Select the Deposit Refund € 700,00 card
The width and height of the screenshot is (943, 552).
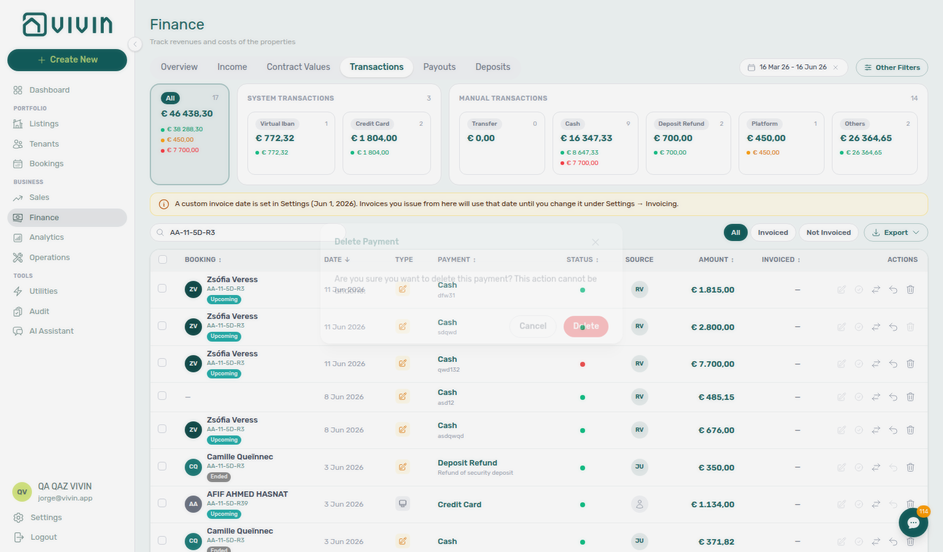(688, 143)
